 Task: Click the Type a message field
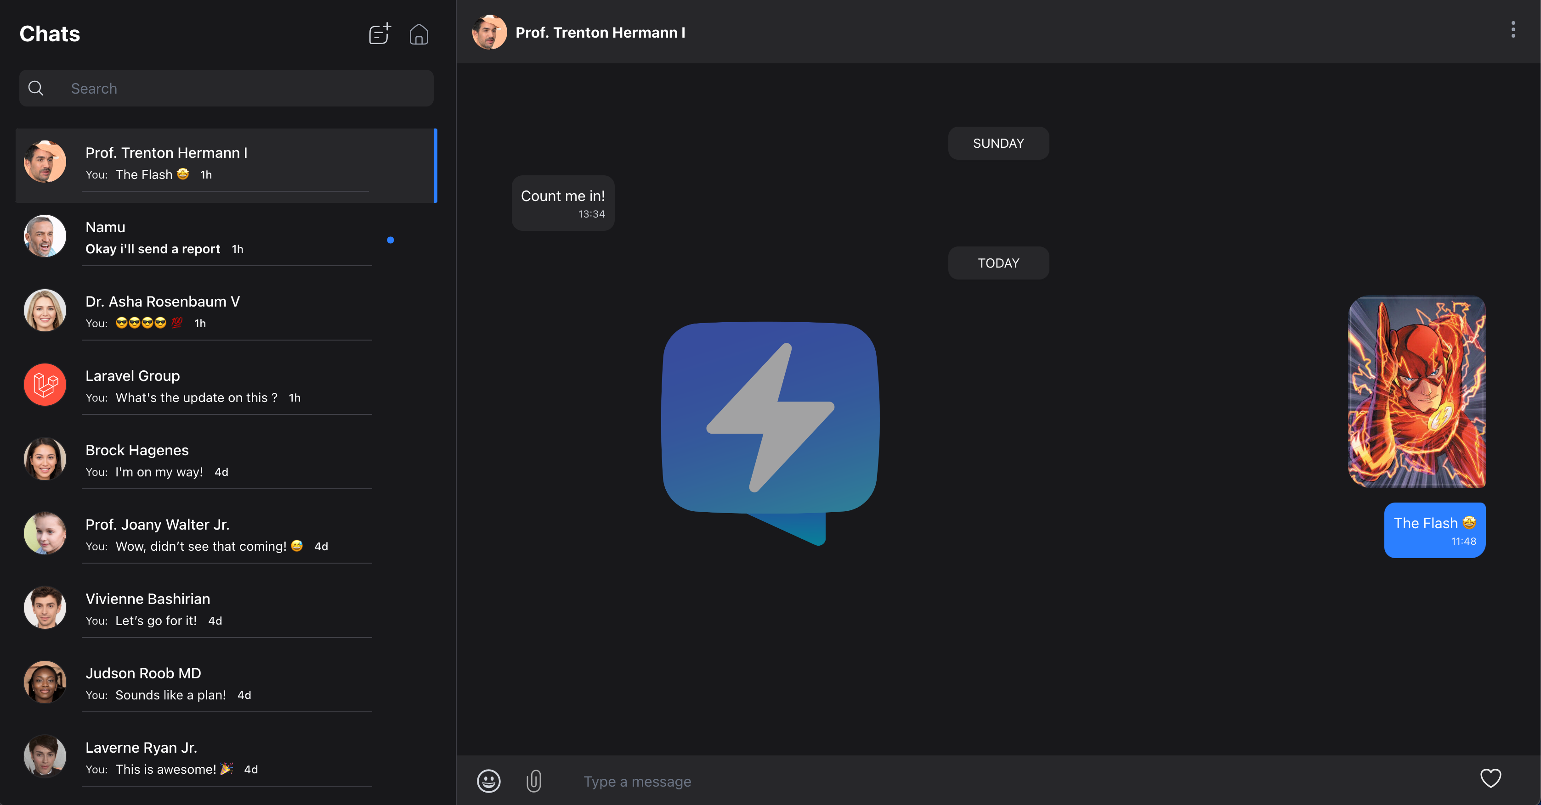[1017, 781]
